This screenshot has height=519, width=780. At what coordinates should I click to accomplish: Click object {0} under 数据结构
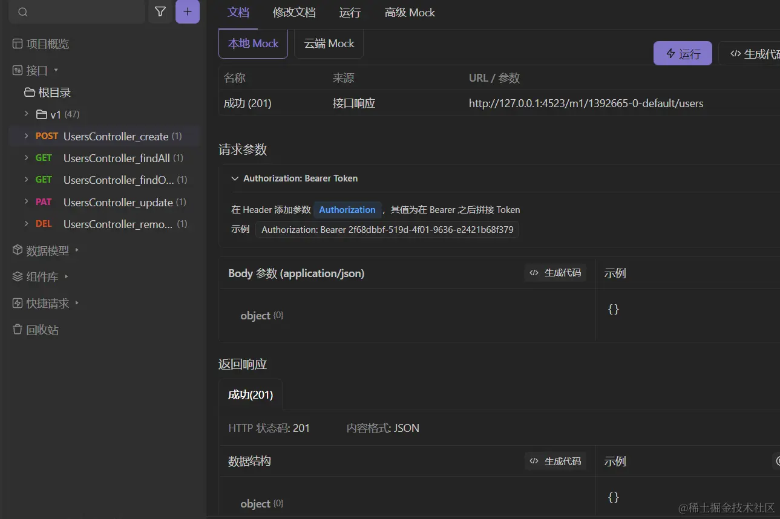262,504
